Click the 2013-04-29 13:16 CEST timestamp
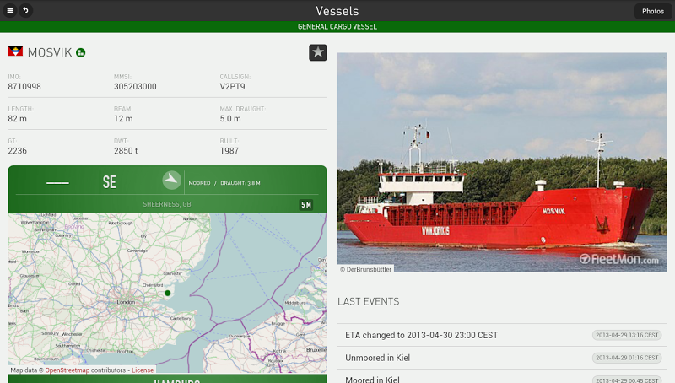This screenshot has width=675, height=383. click(x=627, y=335)
